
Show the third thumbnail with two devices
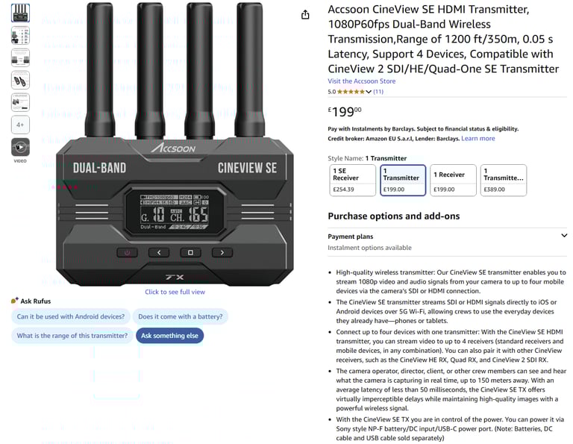(x=20, y=57)
